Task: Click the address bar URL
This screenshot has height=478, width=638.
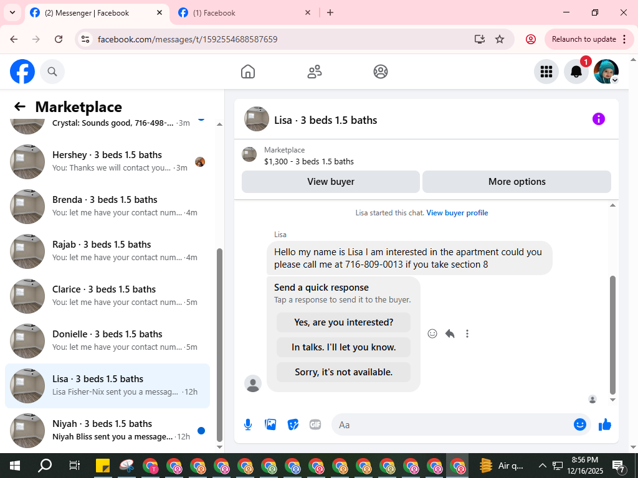Action: pyautogui.click(x=188, y=39)
